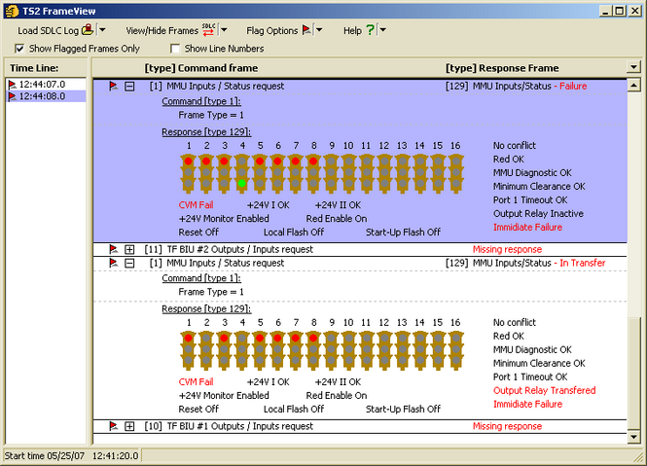Select the 12:44:07.0 timeline entry
Image resolution: width=647 pixels, height=466 pixels.
pyautogui.click(x=42, y=85)
